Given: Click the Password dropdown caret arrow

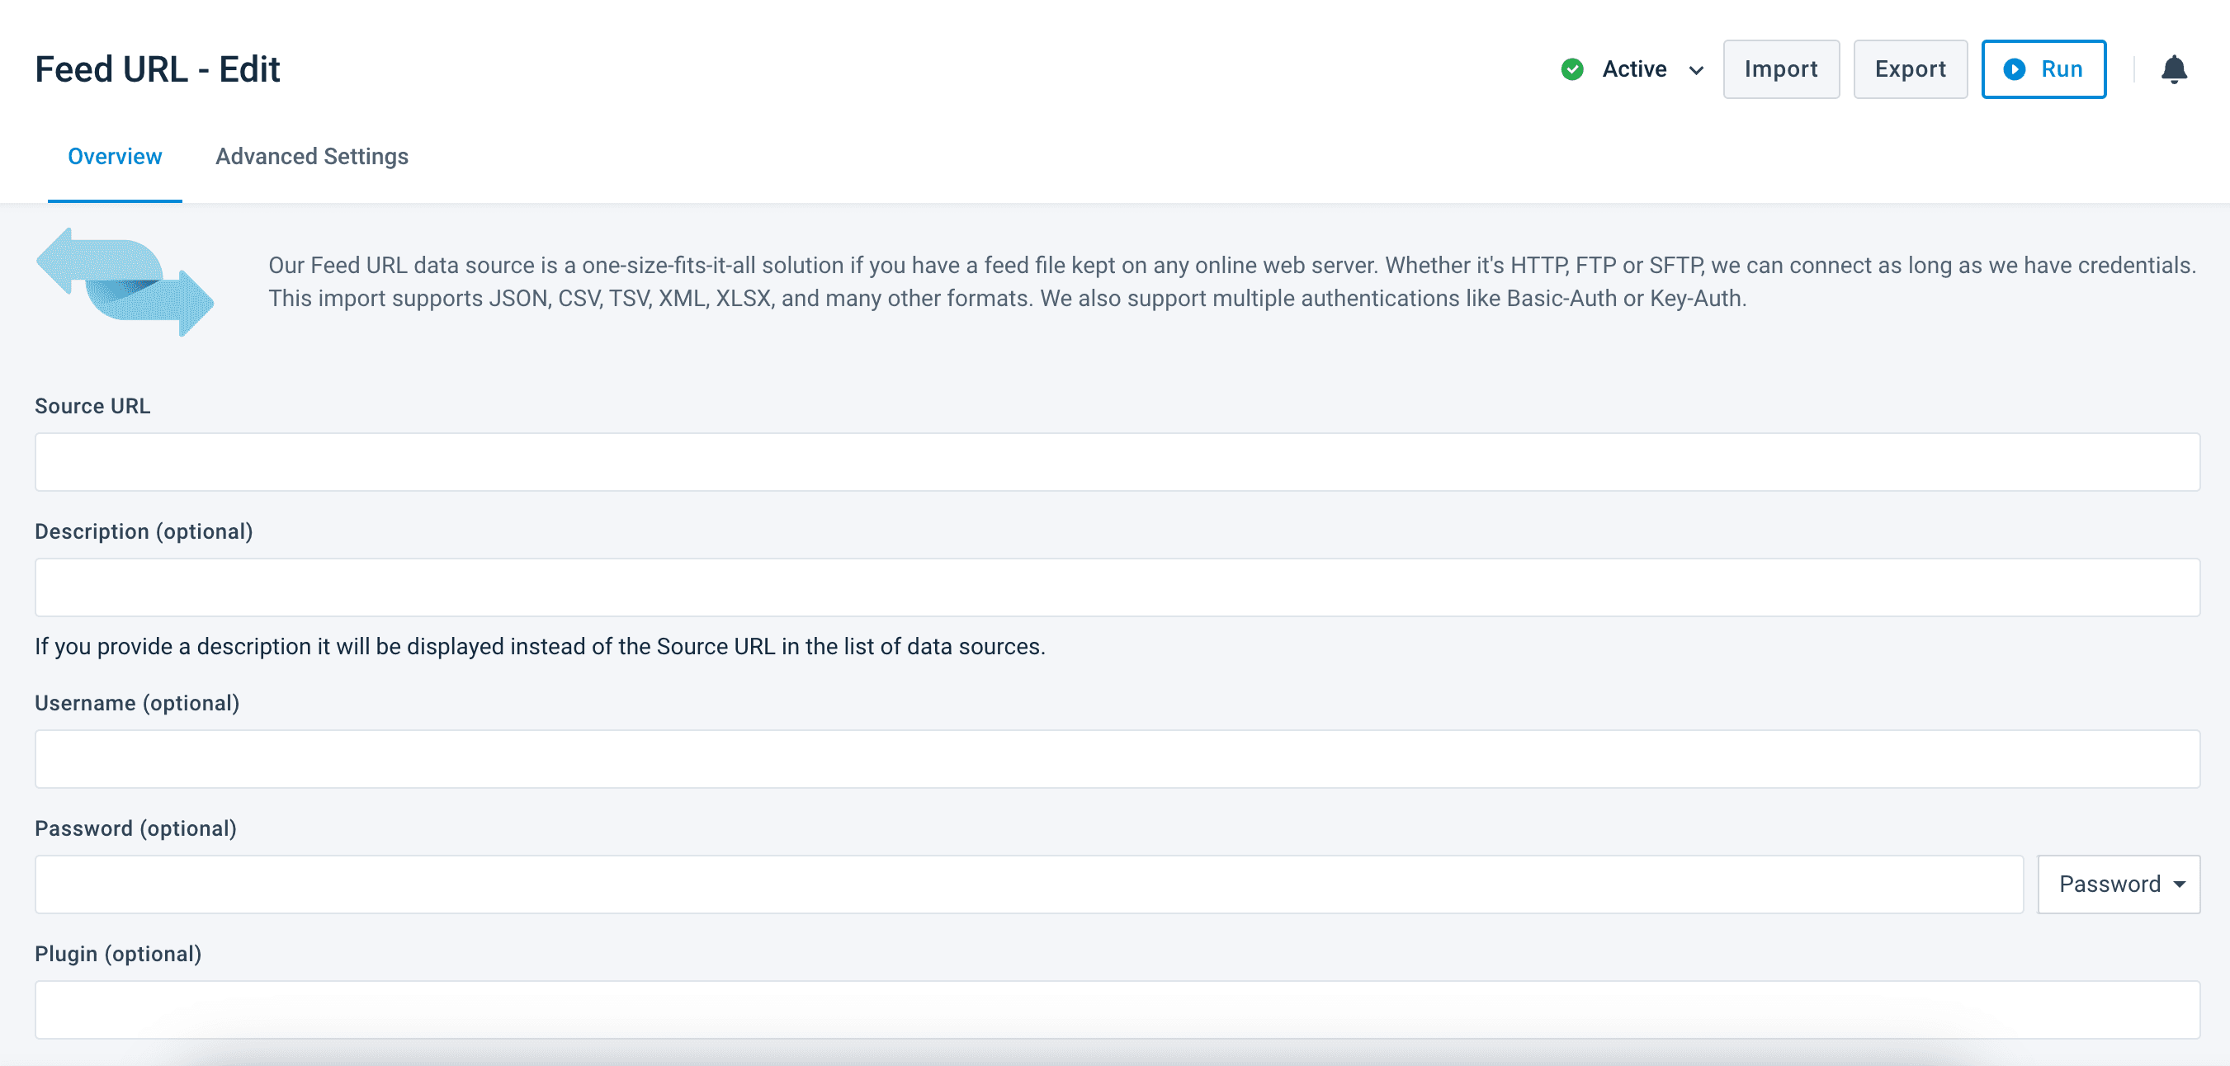Looking at the screenshot, I should pos(2179,884).
